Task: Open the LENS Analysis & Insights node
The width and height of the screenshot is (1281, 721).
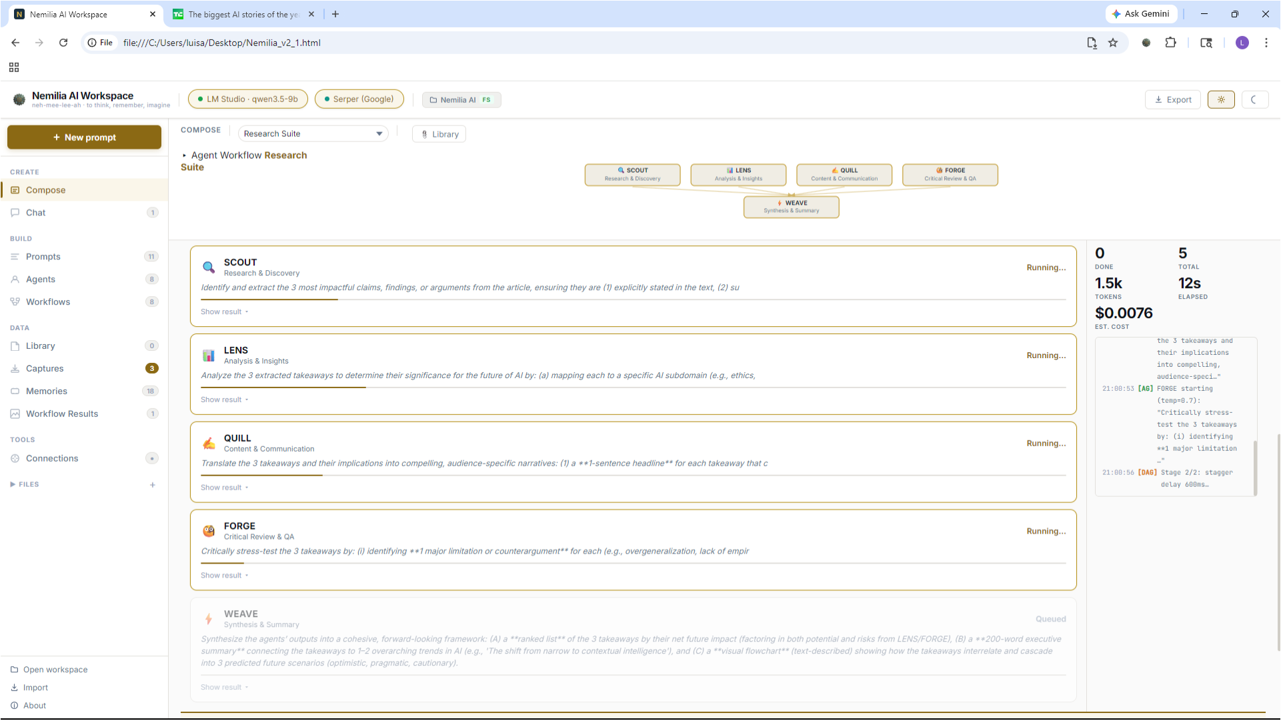Action: [x=738, y=175]
